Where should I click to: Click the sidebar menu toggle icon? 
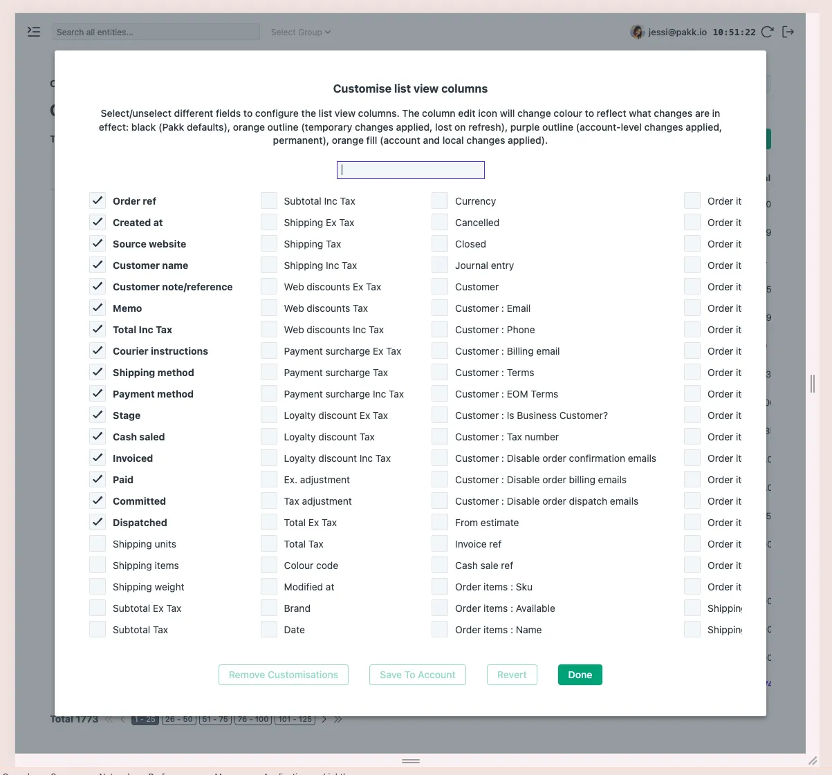pos(33,32)
